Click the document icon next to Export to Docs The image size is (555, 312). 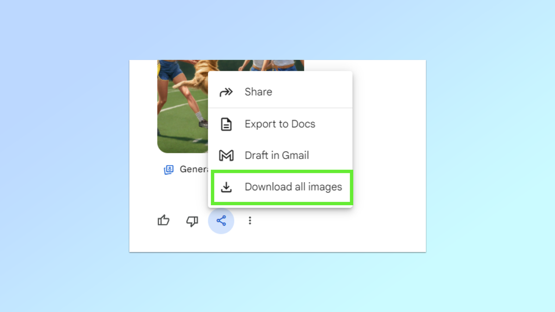[227, 124]
